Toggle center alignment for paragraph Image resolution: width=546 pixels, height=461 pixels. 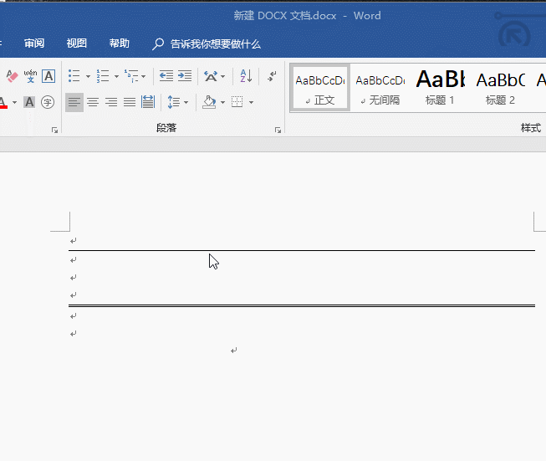[93, 102]
